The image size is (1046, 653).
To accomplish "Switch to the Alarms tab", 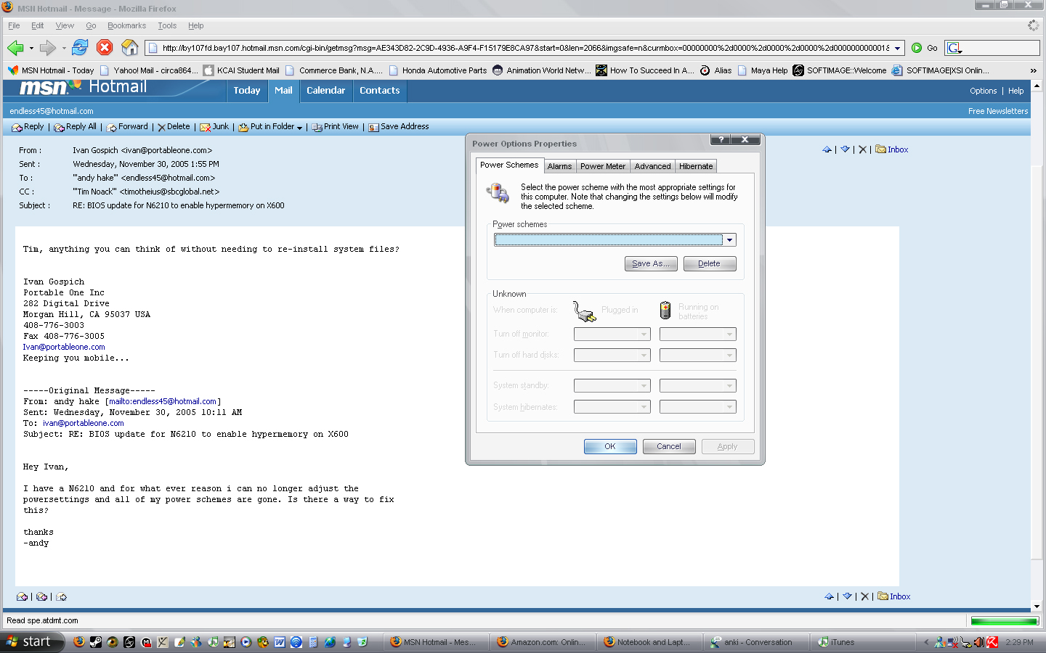I will [x=559, y=166].
